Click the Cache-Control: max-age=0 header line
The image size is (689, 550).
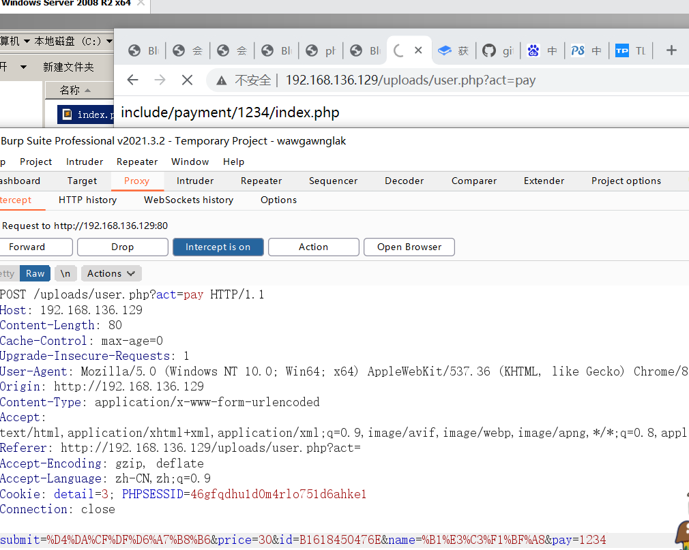[x=81, y=341]
